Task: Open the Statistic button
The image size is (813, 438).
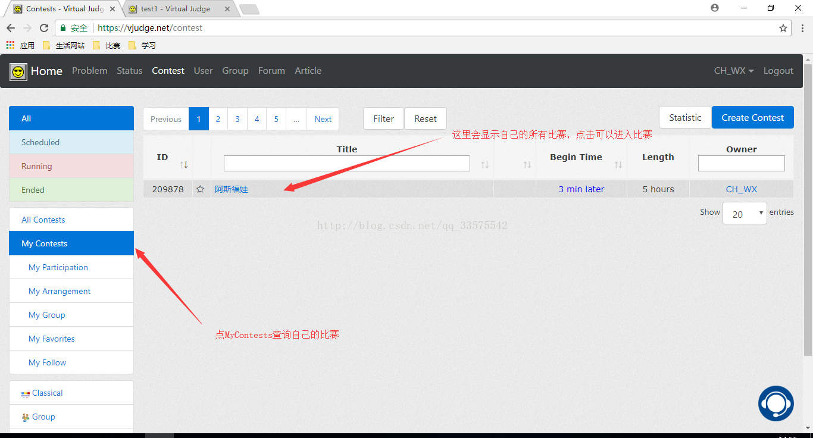Action: (685, 117)
